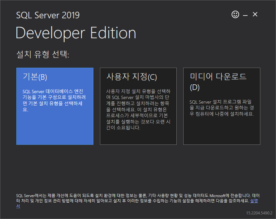Open the smiley face feedback icon
Image resolution: width=276 pixels, height=219 pixels.
click(x=235, y=14)
